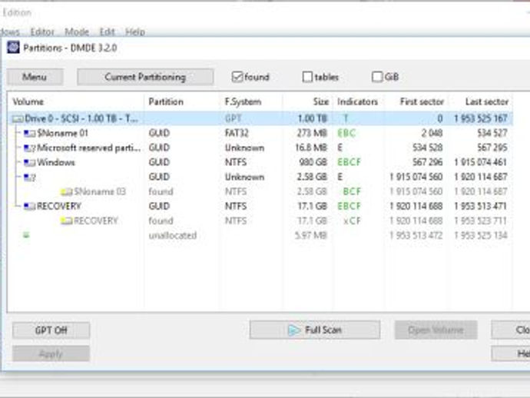530x398 pixels.
Task: Select the '$Noname 03' found volume
Action: 100,192
